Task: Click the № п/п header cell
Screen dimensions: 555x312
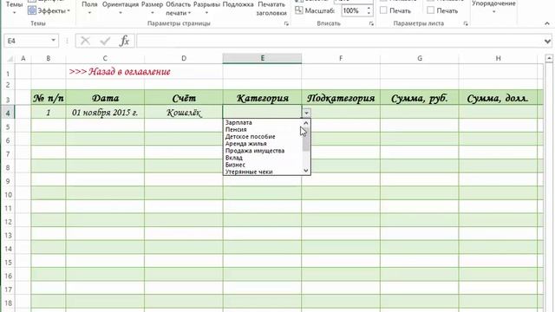Action: pyautogui.click(x=49, y=98)
